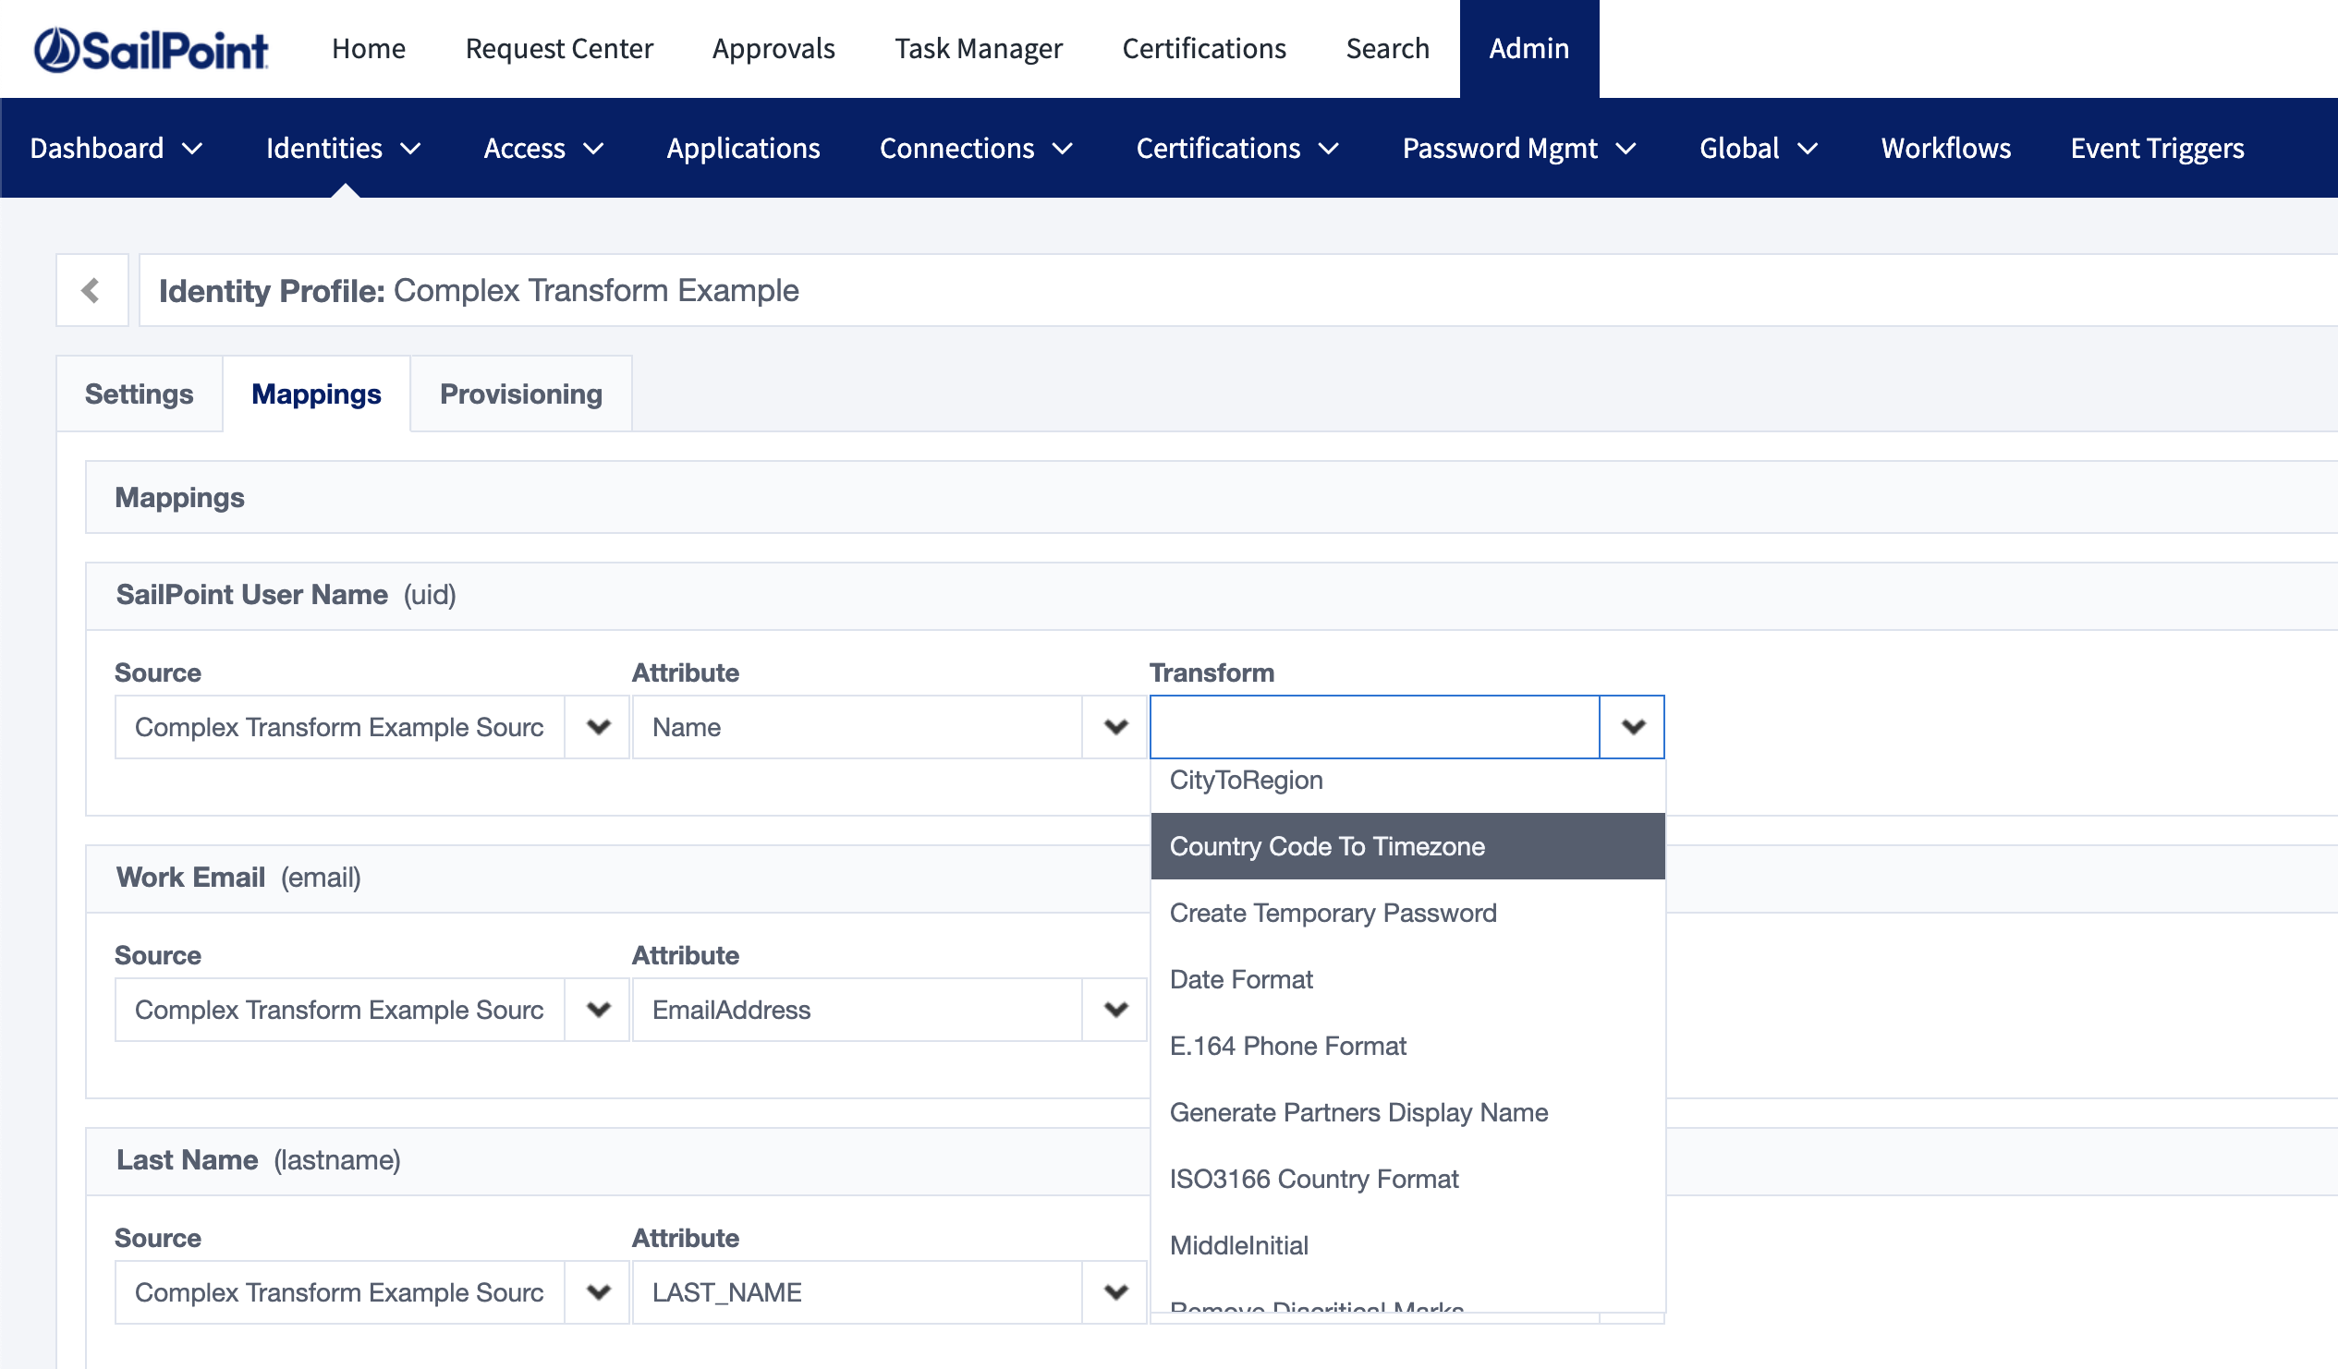Select Create Temporary Password from the list
The width and height of the screenshot is (2338, 1369).
click(1333, 913)
